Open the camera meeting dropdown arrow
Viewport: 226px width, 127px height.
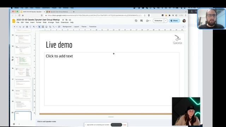point(150,21)
